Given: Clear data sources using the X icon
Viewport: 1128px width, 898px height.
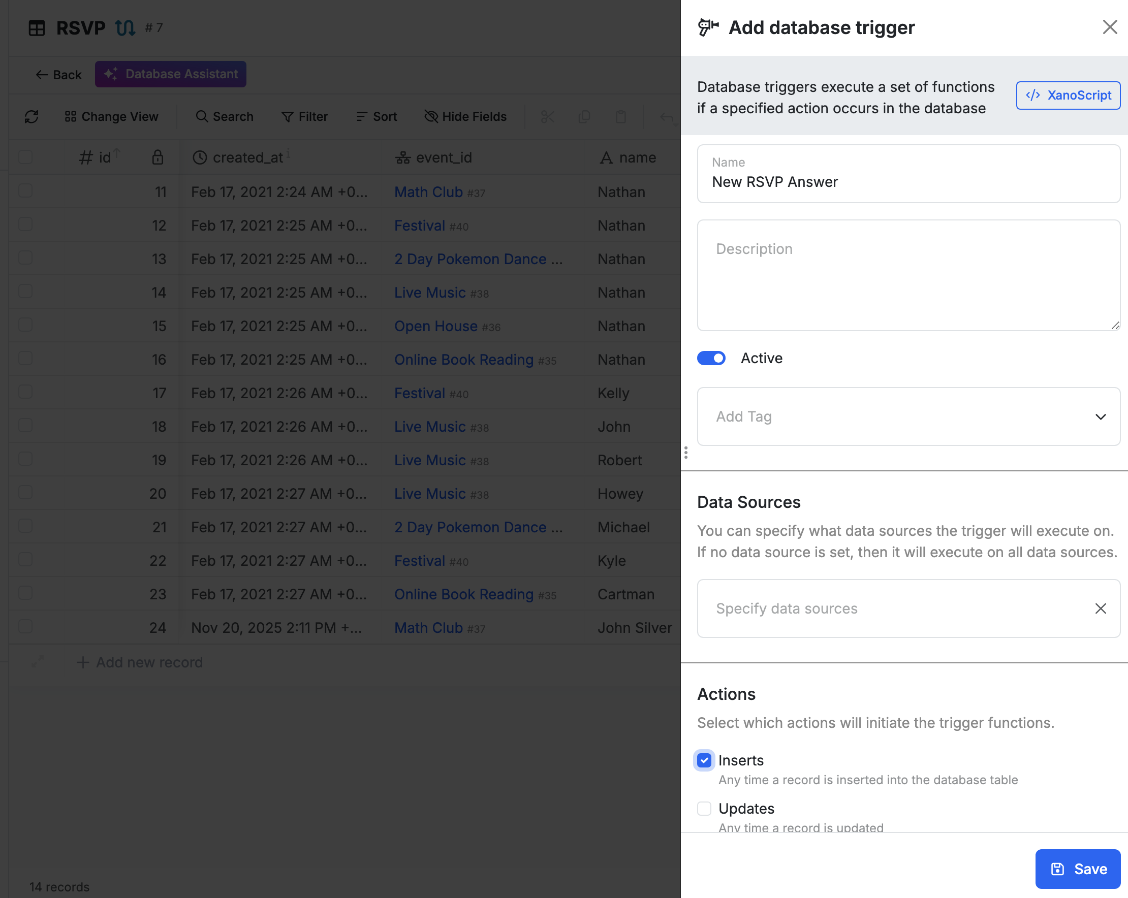Looking at the screenshot, I should (1101, 608).
